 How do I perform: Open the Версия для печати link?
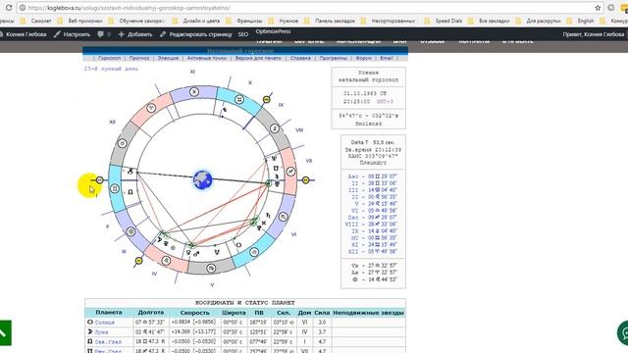[x=258, y=58]
